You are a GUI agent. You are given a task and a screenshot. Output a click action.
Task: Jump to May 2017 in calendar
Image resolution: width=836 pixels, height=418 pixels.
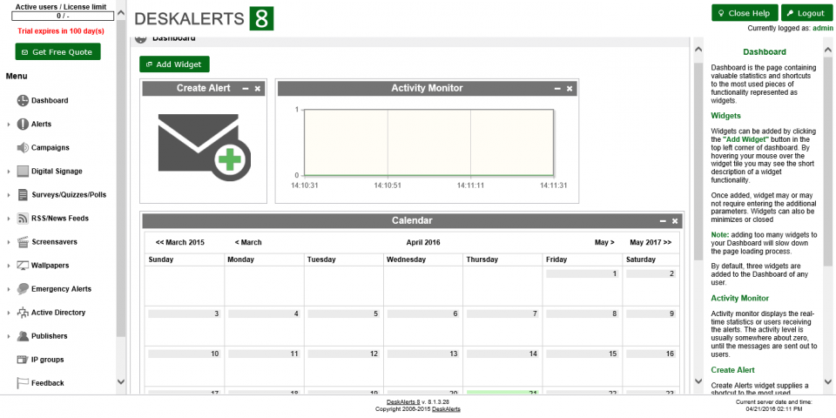[x=651, y=242]
